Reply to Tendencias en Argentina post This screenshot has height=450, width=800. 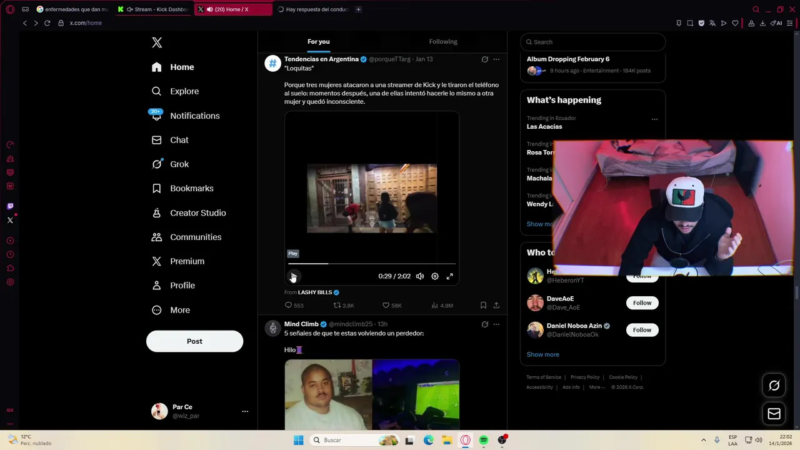coord(294,306)
